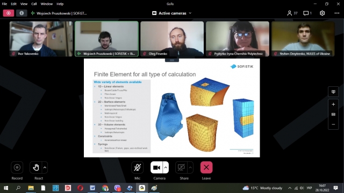Open the Call menu

coord(34,4)
